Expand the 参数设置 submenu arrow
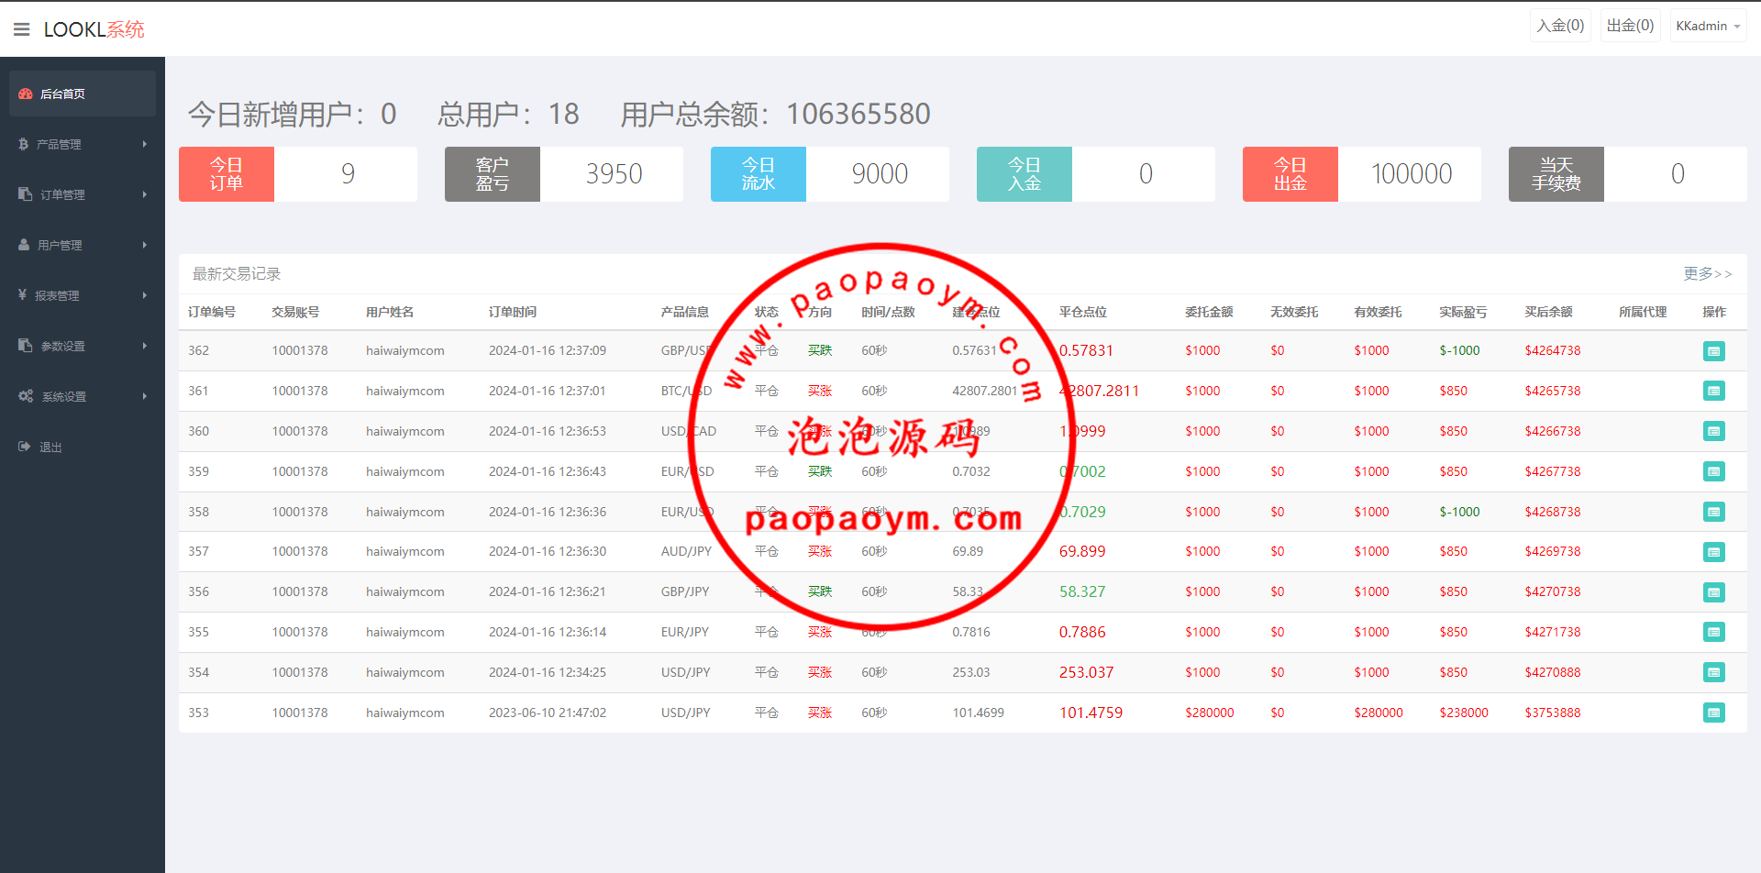This screenshot has width=1761, height=873. [145, 346]
